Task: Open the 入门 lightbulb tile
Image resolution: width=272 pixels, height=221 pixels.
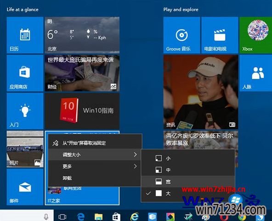Action: 25,111
